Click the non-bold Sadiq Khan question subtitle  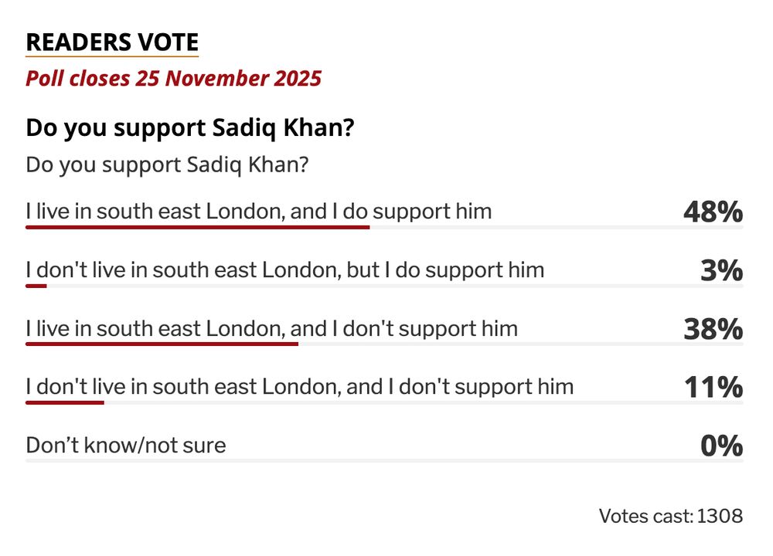tap(167, 165)
